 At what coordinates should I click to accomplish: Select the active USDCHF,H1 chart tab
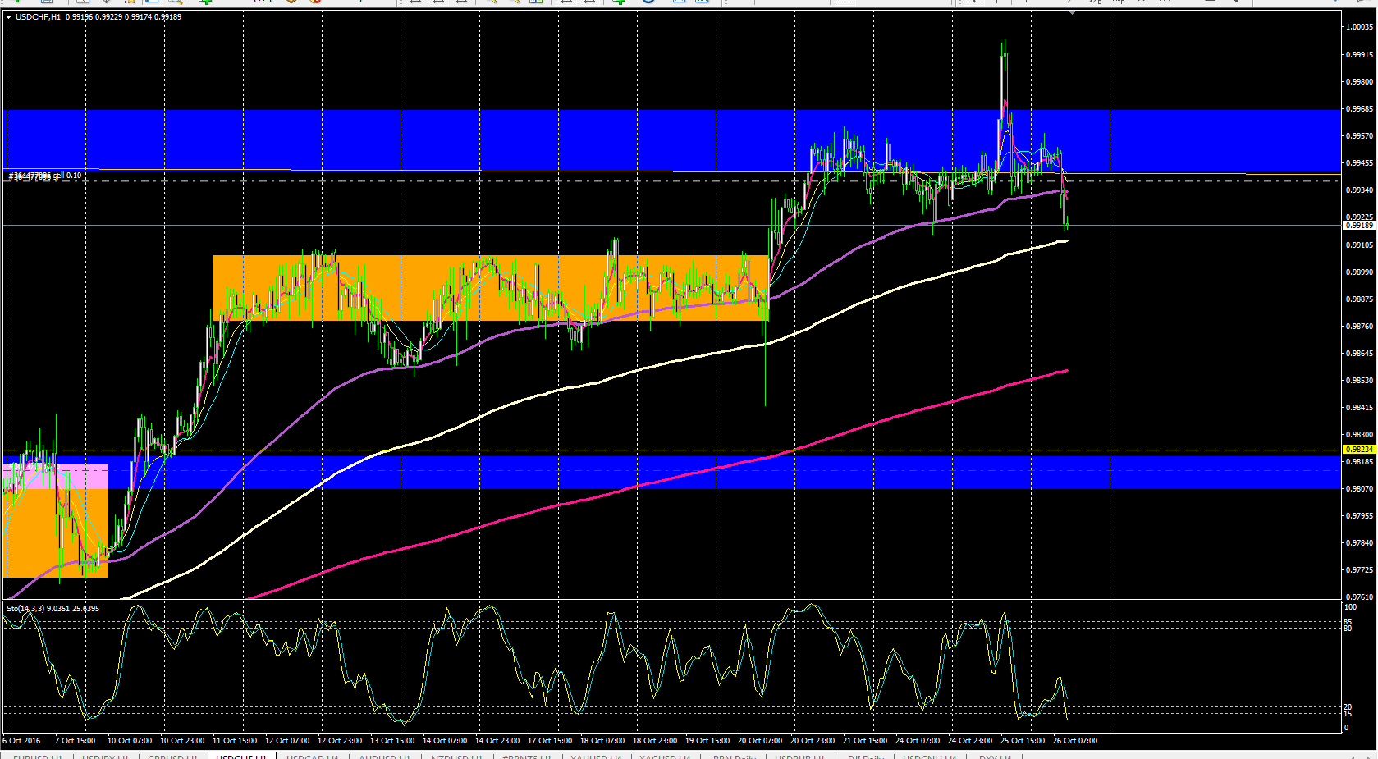pyautogui.click(x=240, y=756)
